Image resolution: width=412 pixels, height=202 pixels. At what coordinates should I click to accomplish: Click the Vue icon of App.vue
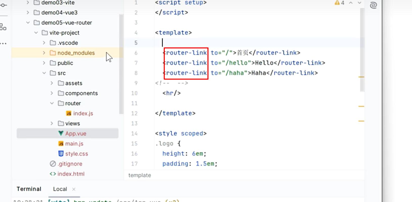tap(61, 133)
